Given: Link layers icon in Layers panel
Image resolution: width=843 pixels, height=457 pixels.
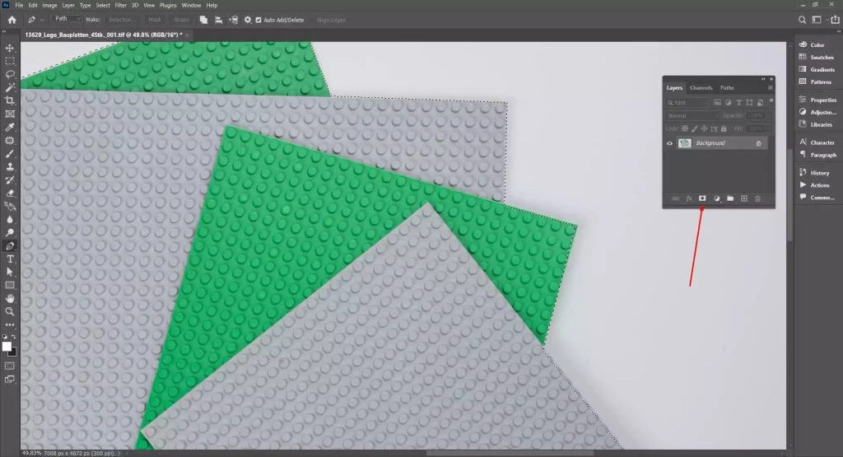Looking at the screenshot, I should pyautogui.click(x=675, y=198).
